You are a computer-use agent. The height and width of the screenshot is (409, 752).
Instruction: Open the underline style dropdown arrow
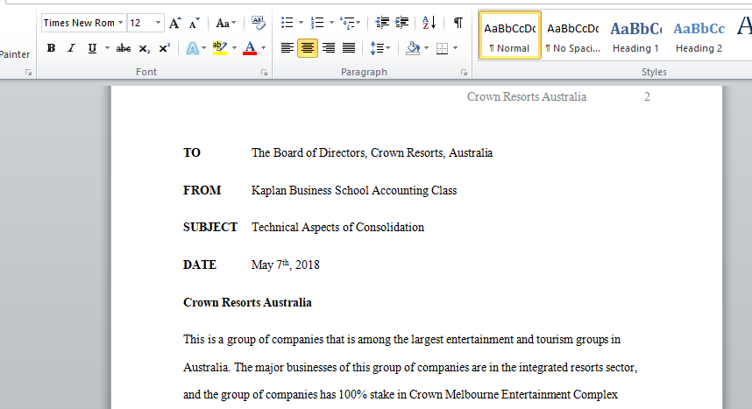pyautogui.click(x=107, y=48)
